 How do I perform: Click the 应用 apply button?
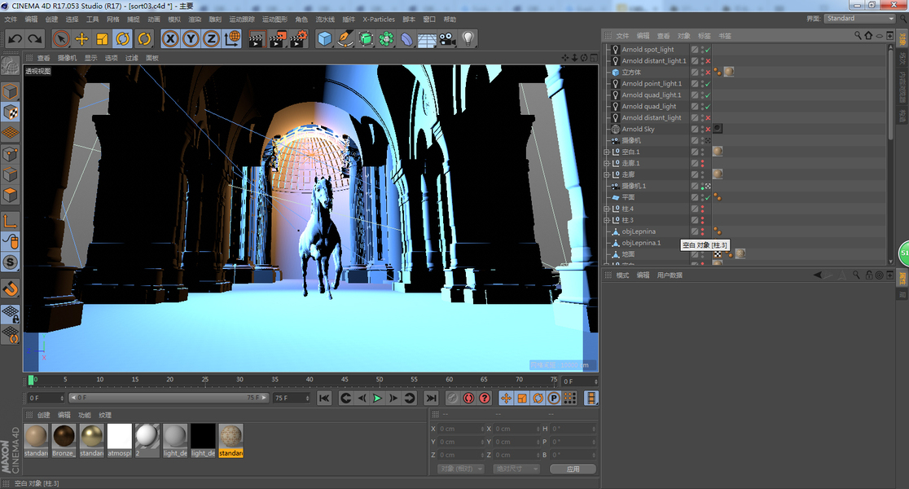click(573, 469)
